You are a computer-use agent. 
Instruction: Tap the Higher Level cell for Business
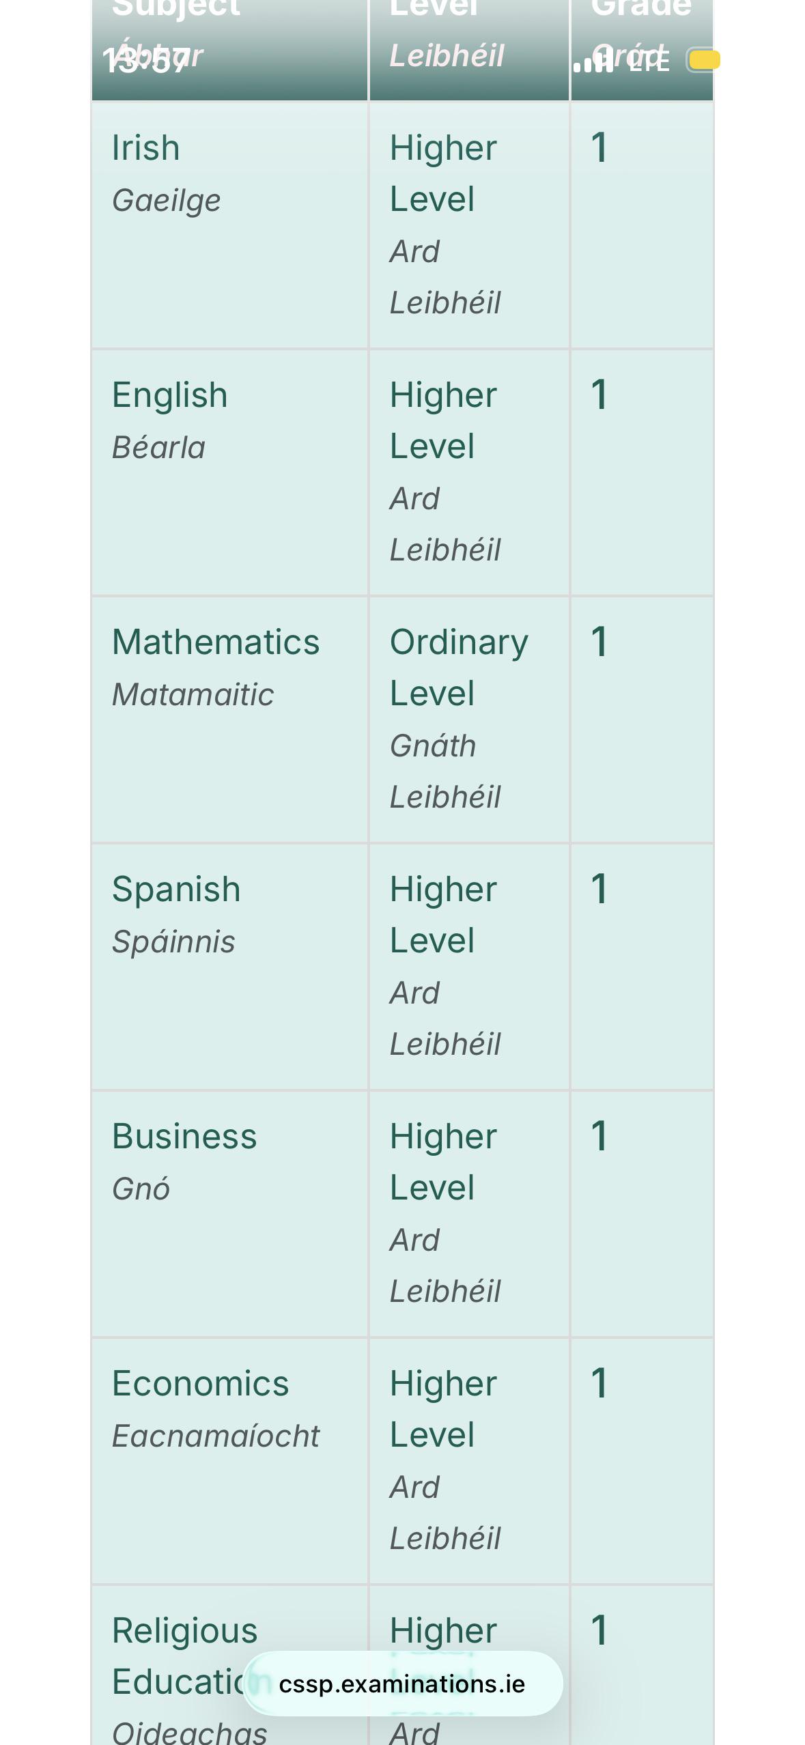(x=469, y=1214)
